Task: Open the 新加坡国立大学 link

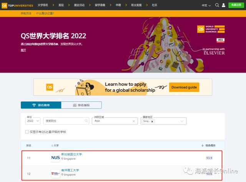Action: point(71,154)
